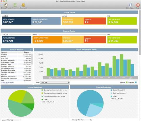
Task: Click the Expense Tracker section header
Action: click(x=69, y=31)
